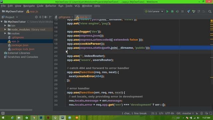213x120 pixels.
Task: Expand the bin folder
Action: [x=5, y=26]
